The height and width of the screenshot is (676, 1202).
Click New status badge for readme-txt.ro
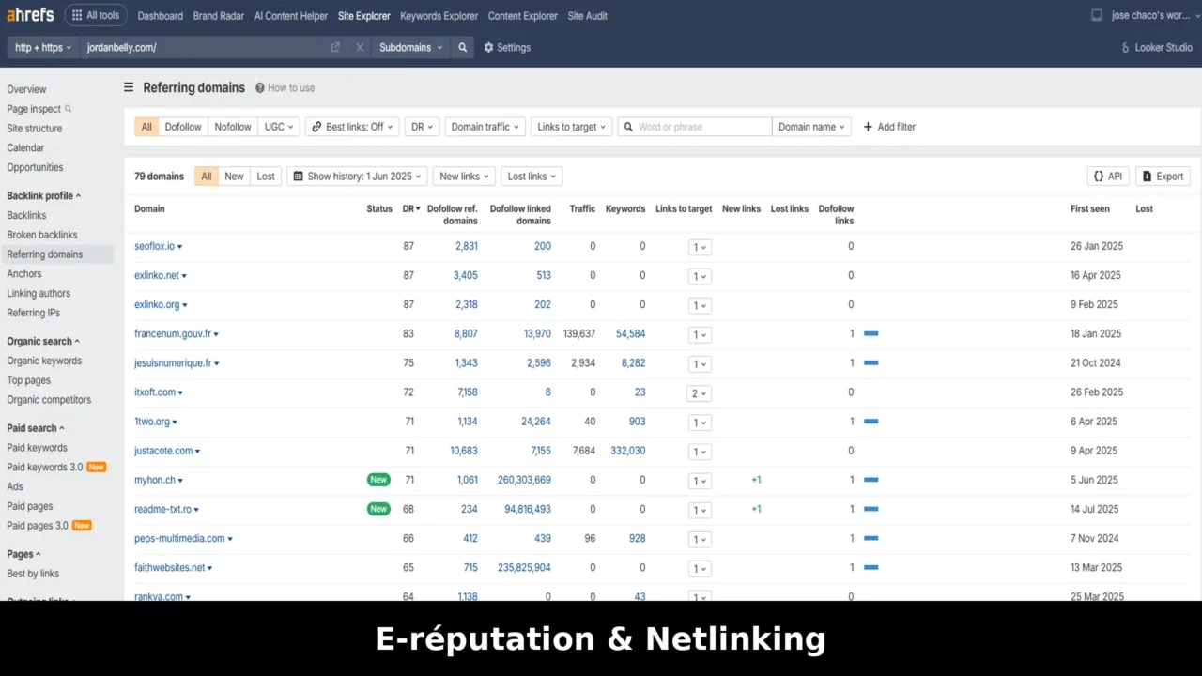(378, 509)
